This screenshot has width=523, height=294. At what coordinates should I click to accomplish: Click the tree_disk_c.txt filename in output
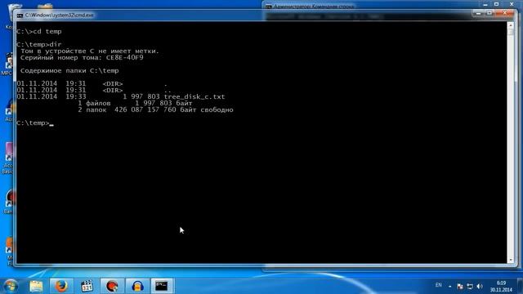[194, 96]
